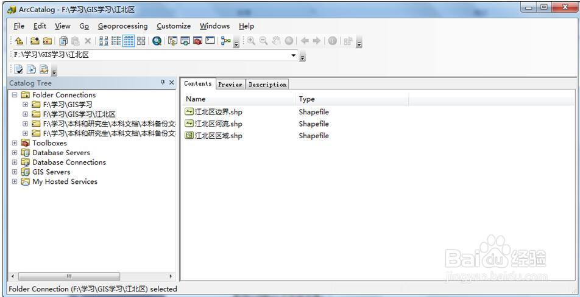Open the Edit menu

(40, 26)
